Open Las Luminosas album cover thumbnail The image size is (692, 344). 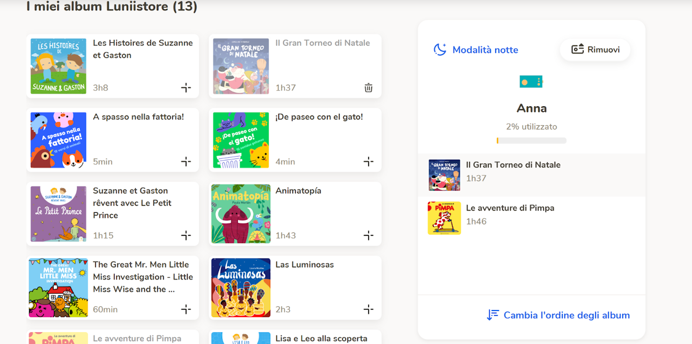pos(241,288)
